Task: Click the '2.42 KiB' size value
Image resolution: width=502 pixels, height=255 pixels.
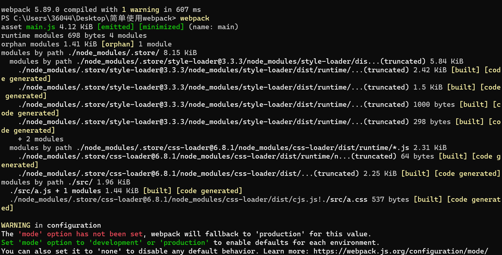Action: (430, 70)
